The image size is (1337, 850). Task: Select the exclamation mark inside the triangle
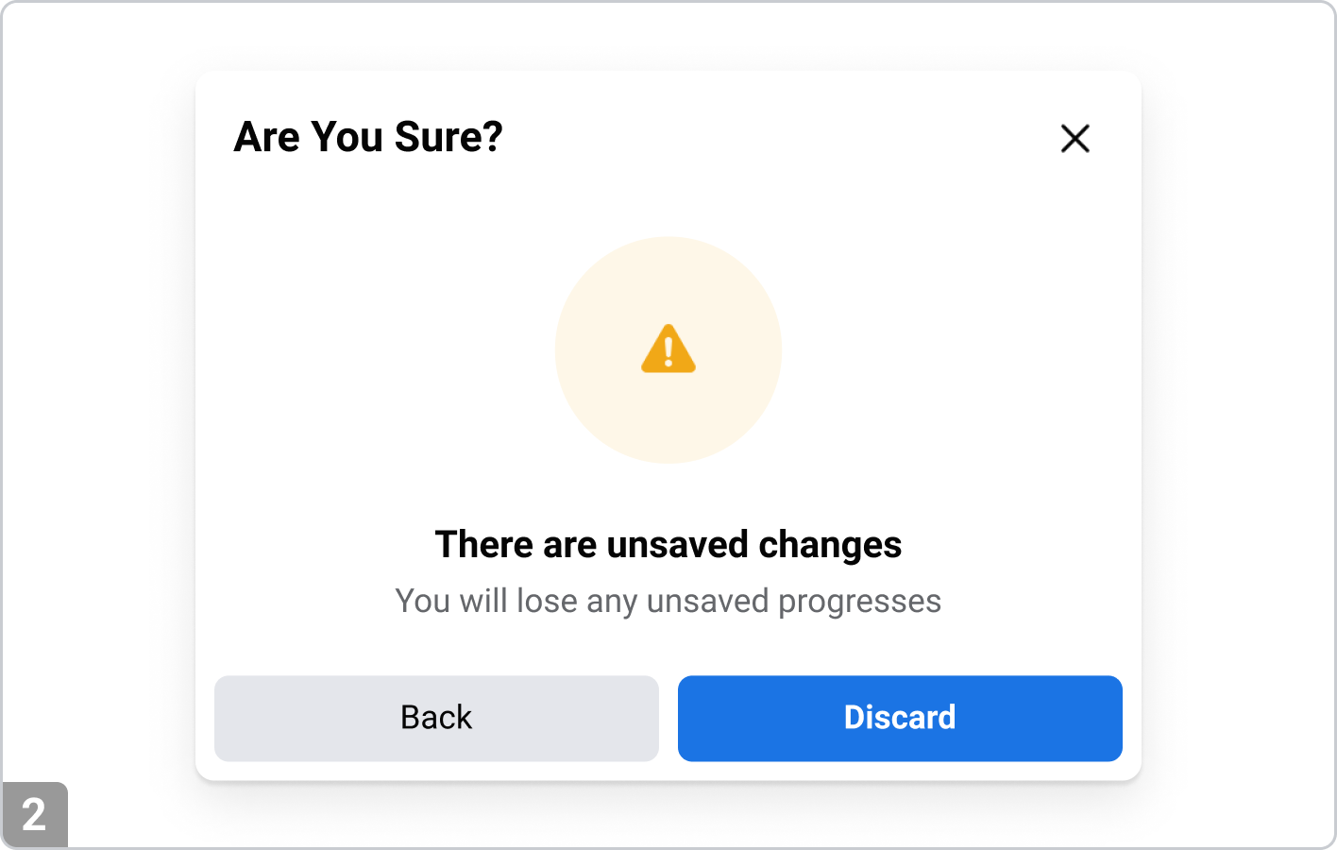coord(668,350)
